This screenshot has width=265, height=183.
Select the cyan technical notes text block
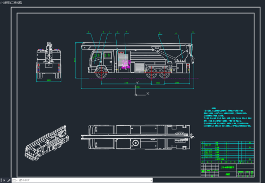pos(227,117)
